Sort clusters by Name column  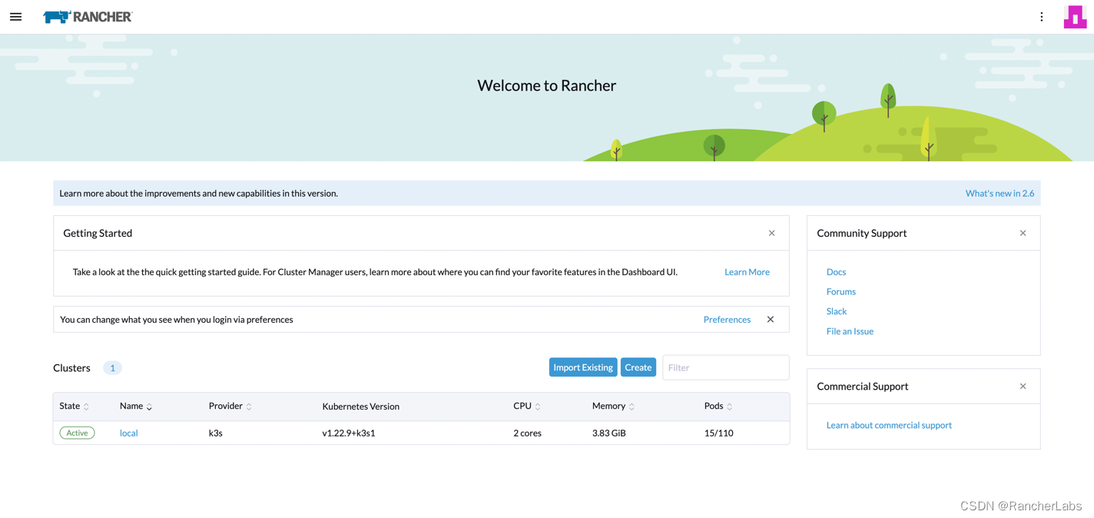point(136,406)
